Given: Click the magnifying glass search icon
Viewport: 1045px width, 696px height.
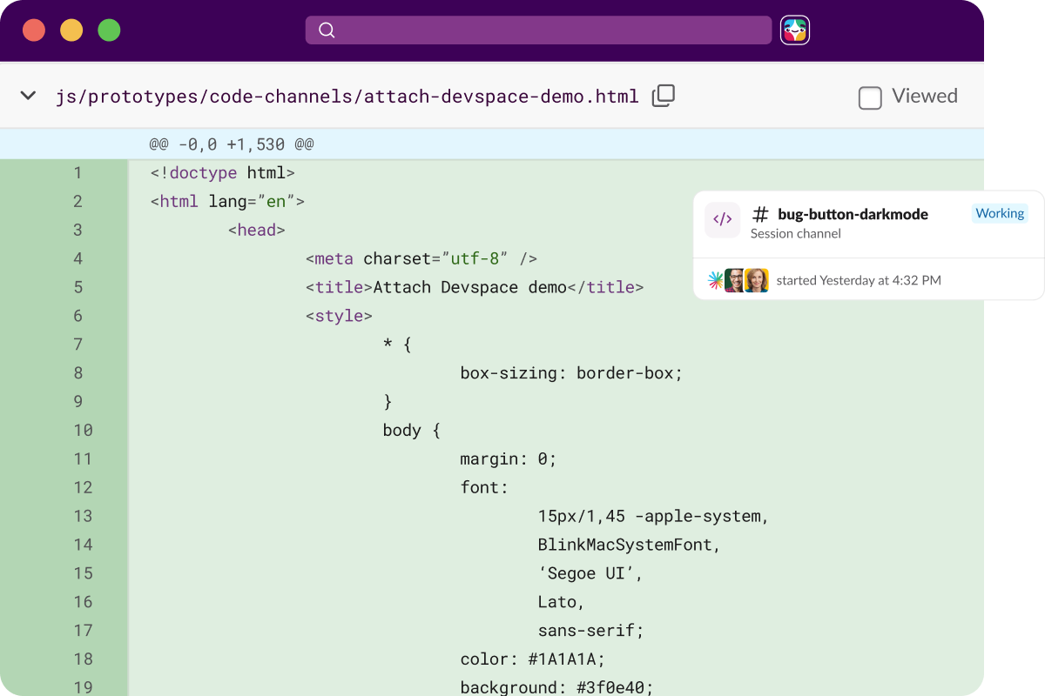Looking at the screenshot, I should [x=327, y=30].
